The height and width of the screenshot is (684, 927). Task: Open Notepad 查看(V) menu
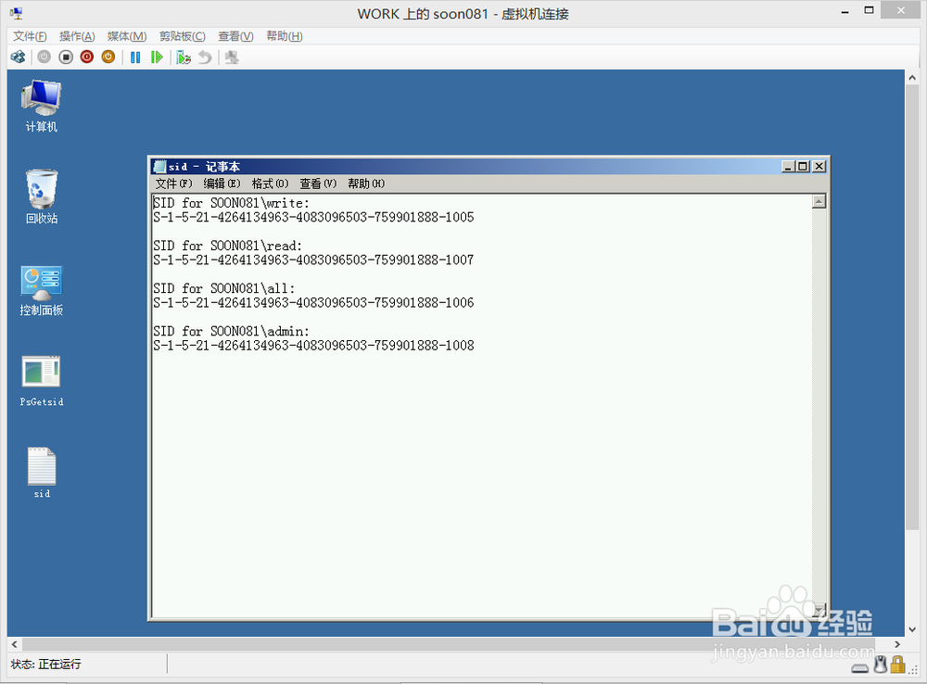click(318, 184)
